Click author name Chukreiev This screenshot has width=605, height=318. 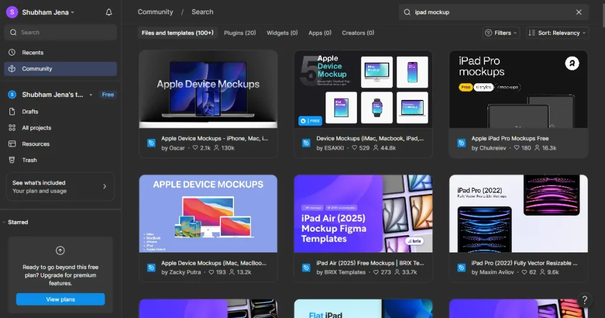tap(493, 148)
